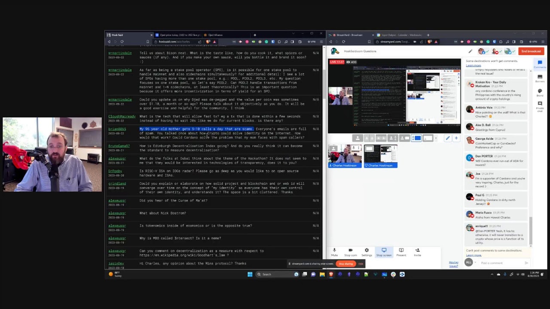
Task: Show hidden system tray icons
Action: pos(492,274)
